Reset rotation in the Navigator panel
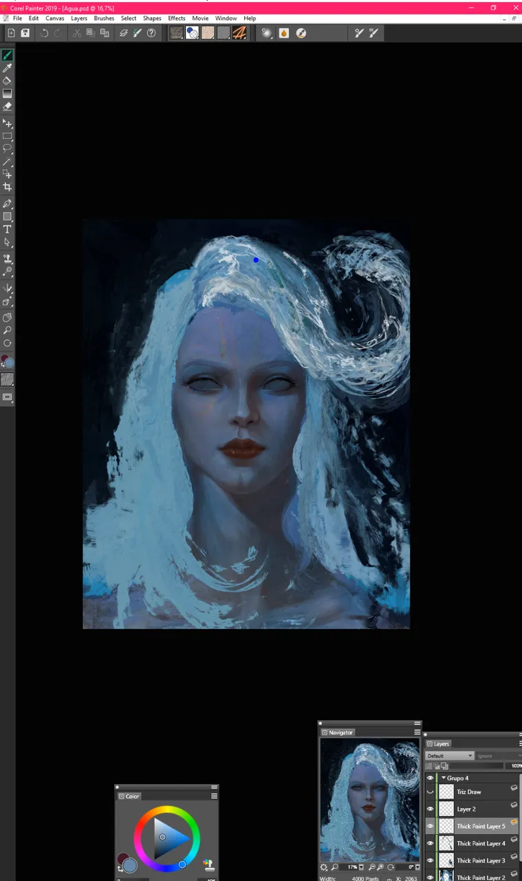This screenshot has width=522, height=881. (x=391, y=867)
